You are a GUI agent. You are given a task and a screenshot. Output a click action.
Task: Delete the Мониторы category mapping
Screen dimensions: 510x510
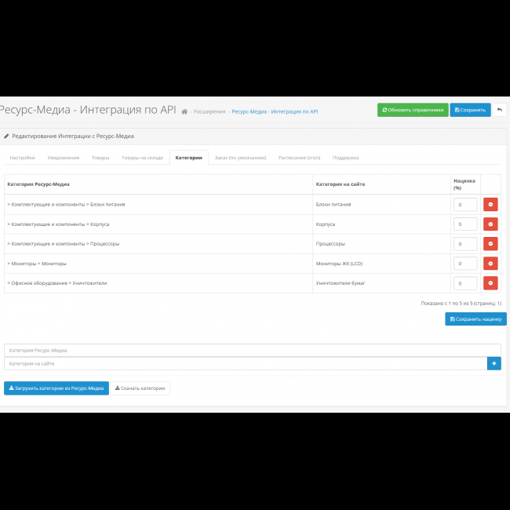click(x=490, y=264)
